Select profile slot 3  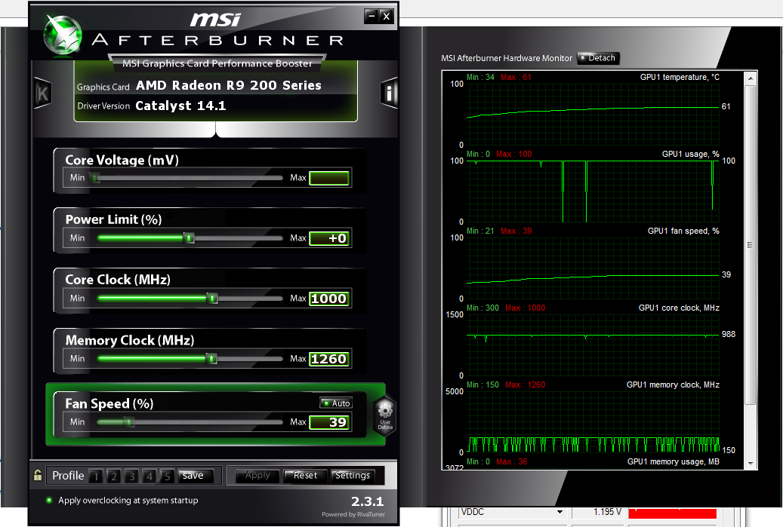pyautogui.click(x=132, y=476)
